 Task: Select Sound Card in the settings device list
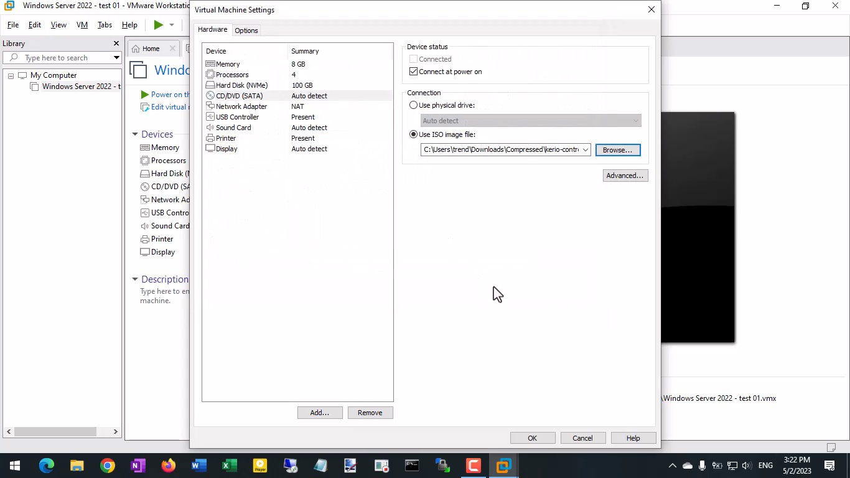point(298,128)
